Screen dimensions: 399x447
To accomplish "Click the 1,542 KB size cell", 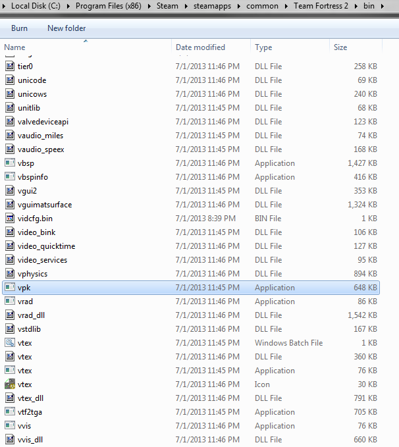I will pyautogui.click(x=362, y=315).
